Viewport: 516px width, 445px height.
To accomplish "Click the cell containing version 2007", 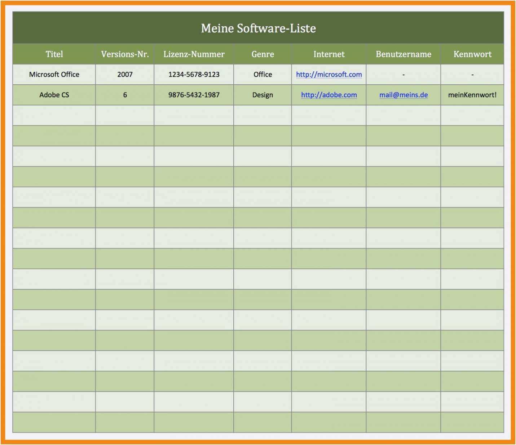I will [x=125, y=75].
